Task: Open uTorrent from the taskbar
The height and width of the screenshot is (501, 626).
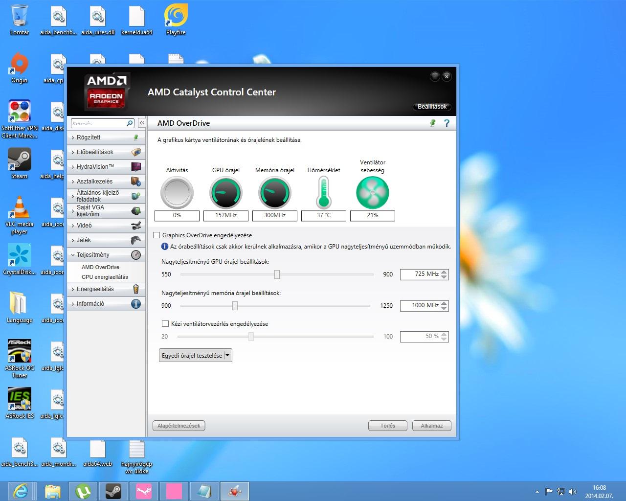Action: click(83, 491)
